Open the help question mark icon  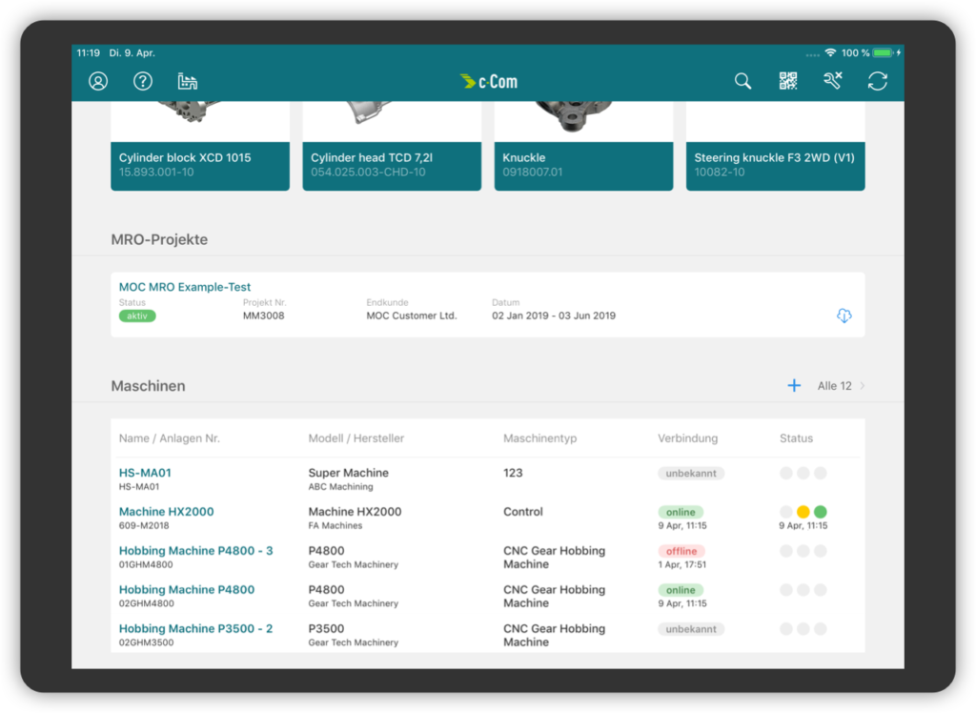(143, 81)
